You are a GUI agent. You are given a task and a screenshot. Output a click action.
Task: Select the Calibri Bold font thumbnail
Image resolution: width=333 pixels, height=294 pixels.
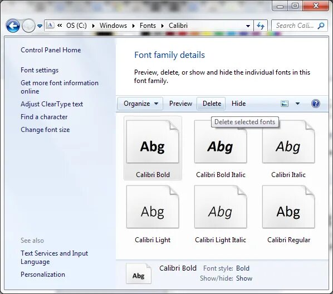click(x=153, y=142)
